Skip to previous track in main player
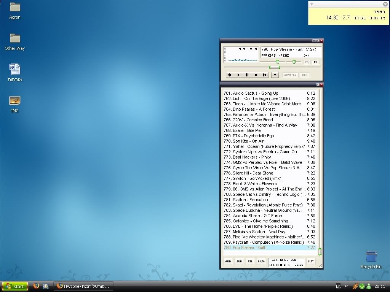 coord(230,75)
